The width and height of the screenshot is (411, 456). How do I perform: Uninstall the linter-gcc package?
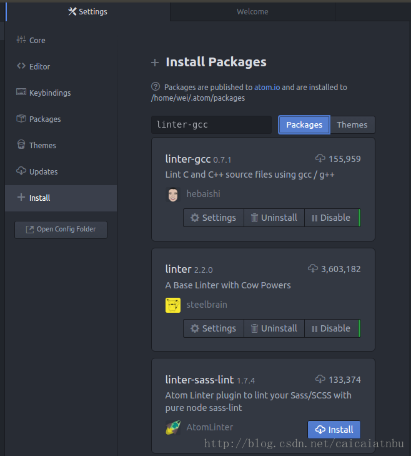tap(274, 218)
